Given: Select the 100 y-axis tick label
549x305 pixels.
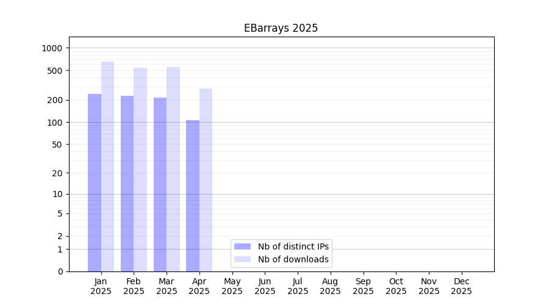Looking at the screenshot, I should pyautogui.click(x=55, y=123).
